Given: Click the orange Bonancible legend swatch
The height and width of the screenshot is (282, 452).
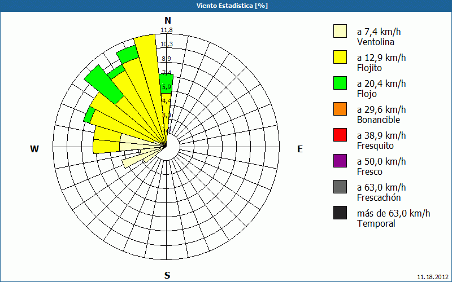Looking at the screenshot, I should coord(340,109).
